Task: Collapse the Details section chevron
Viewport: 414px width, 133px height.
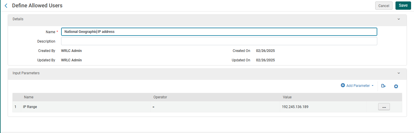Action: click(399, 19)
